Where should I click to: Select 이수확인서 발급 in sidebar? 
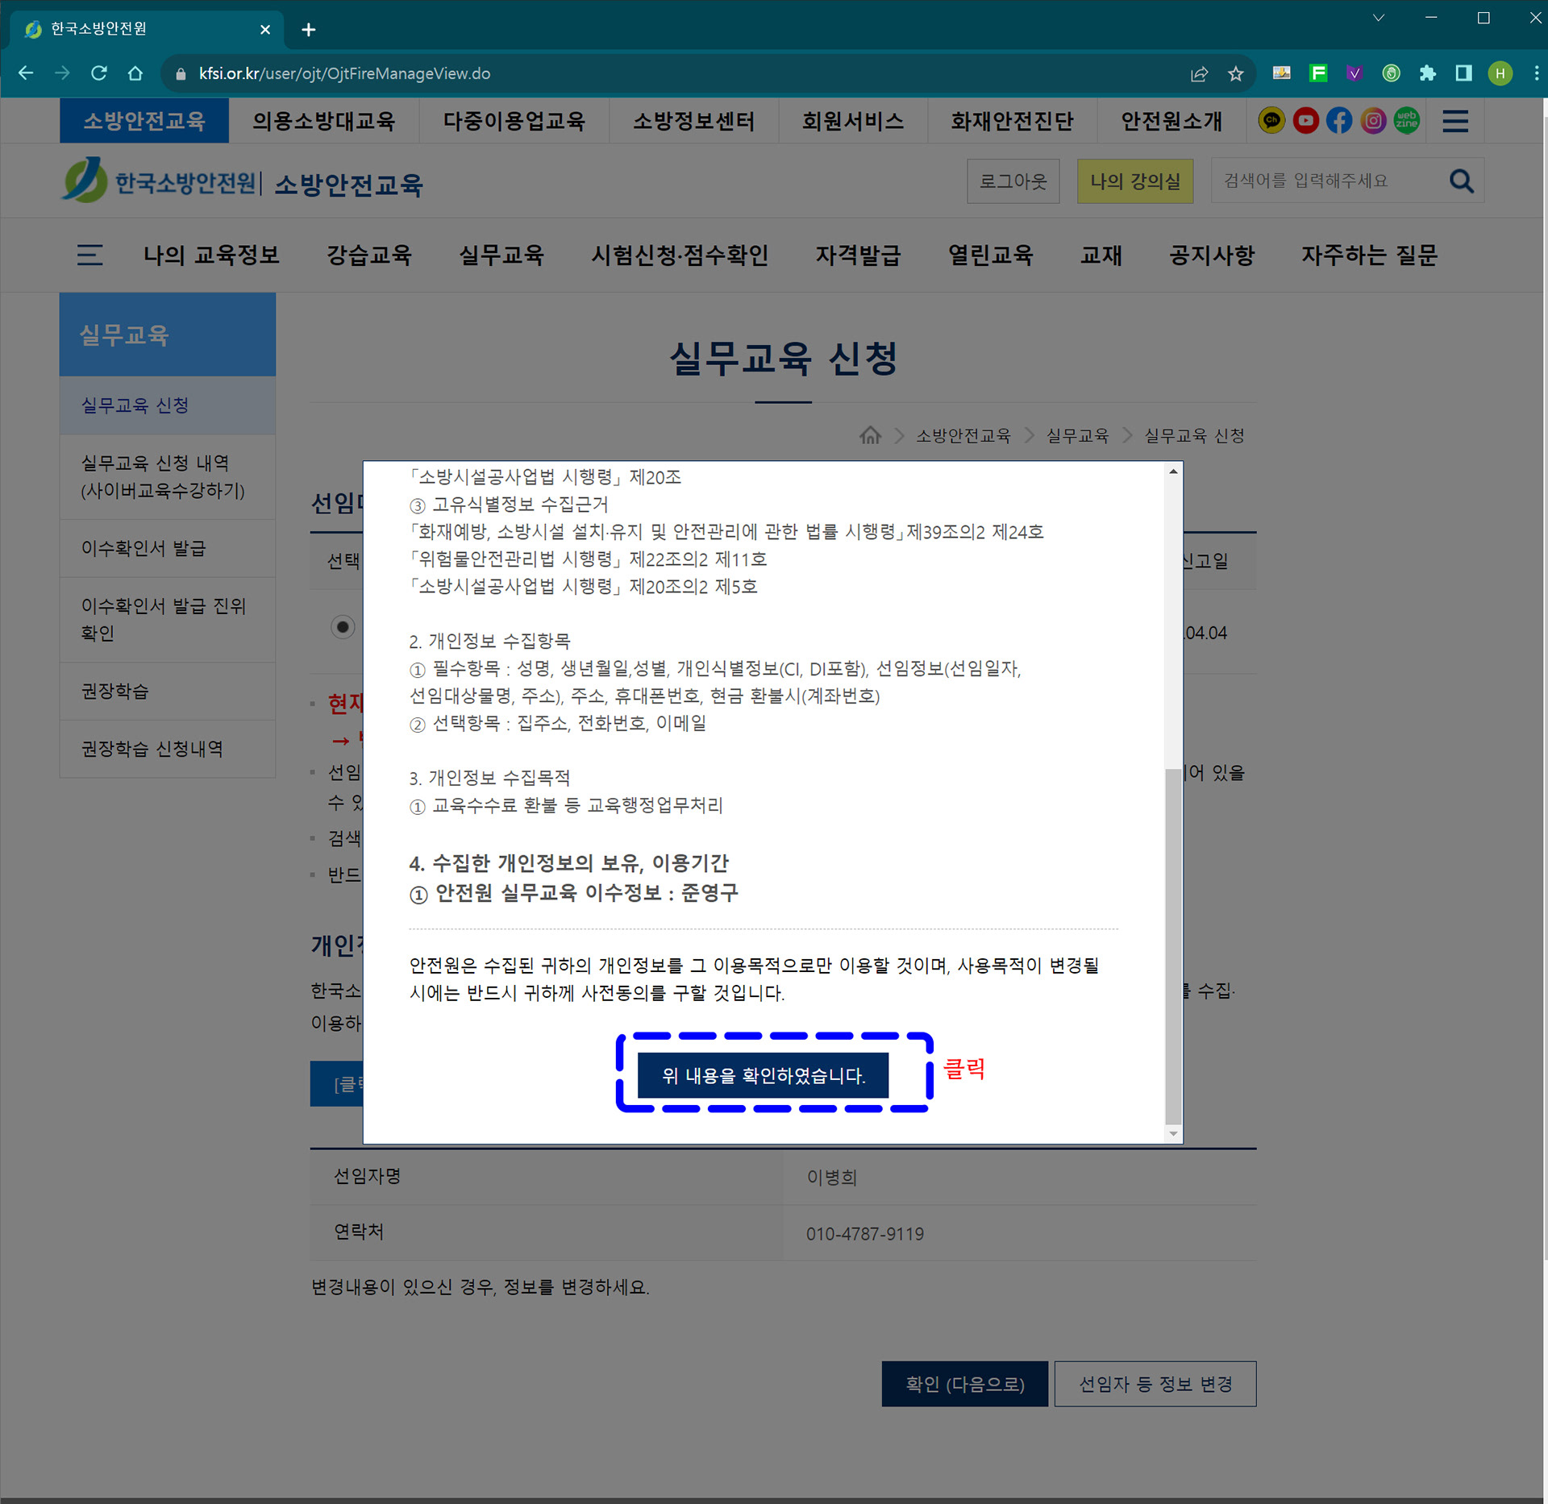click(x=144, y=548)
